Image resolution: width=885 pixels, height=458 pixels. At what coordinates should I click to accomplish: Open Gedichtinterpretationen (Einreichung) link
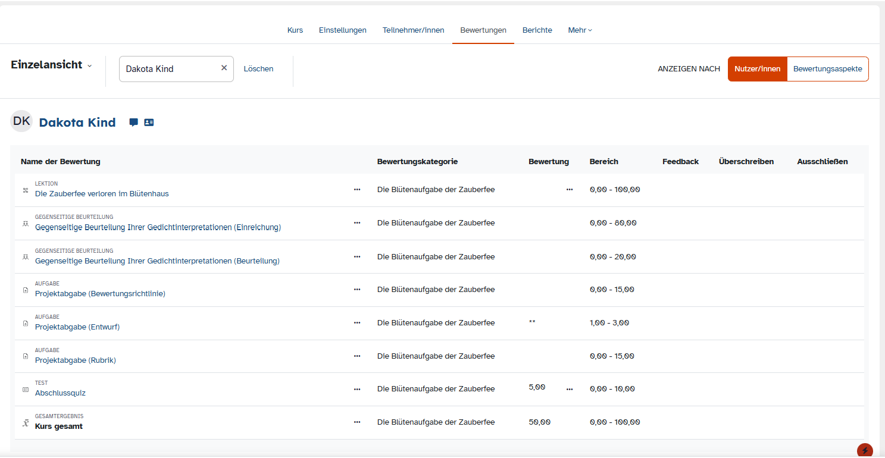click(158, 227)
